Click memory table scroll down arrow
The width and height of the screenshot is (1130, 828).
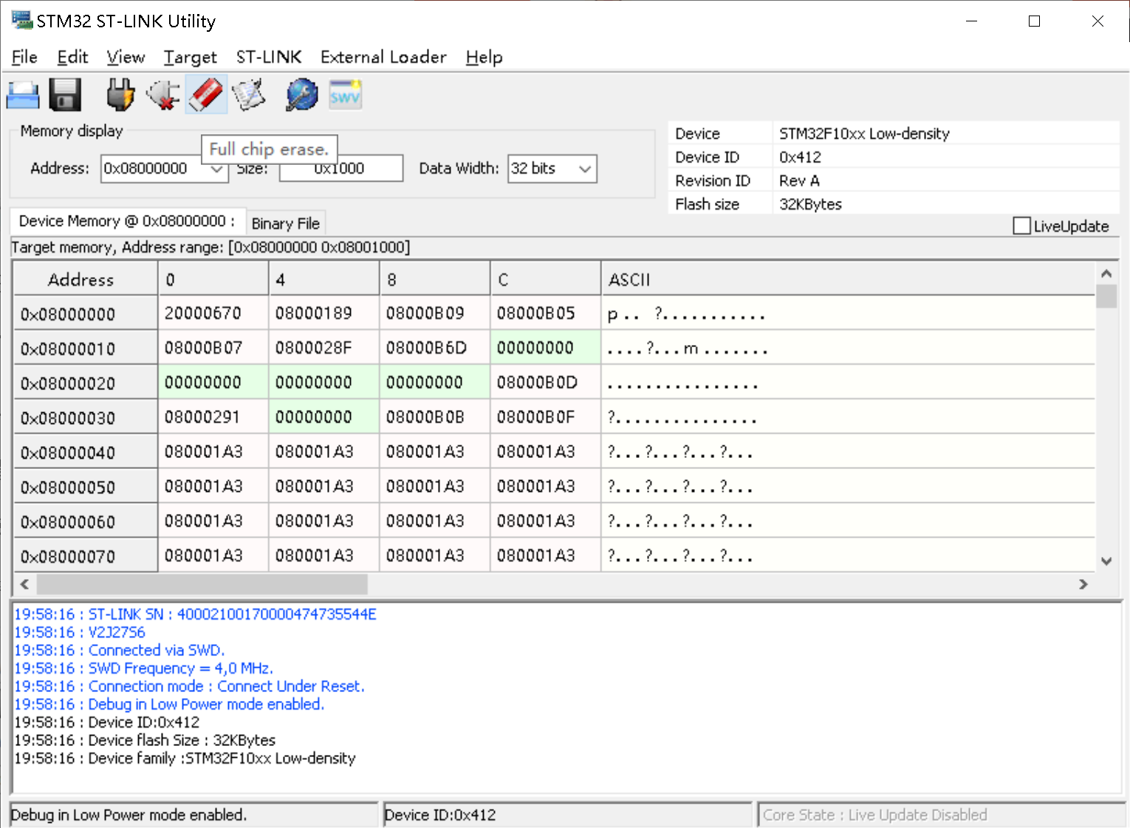tap(1106, 561)
